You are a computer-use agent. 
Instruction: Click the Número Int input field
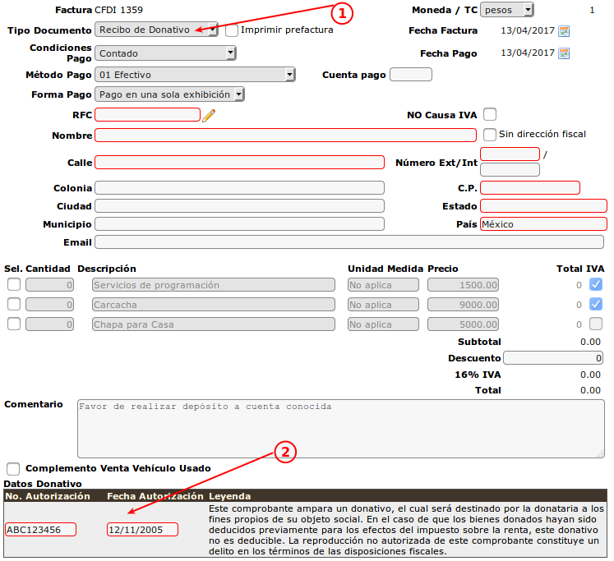(510, 170)
